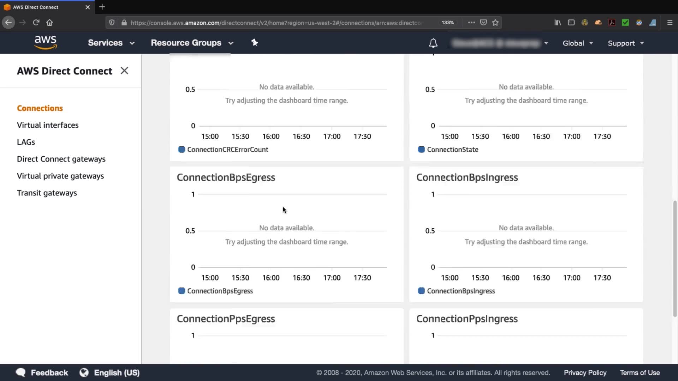Open the notifications bell icon
Viewport: 678px width, 381px height.
(x=433, y=43)
